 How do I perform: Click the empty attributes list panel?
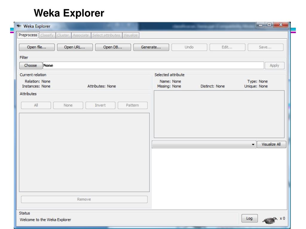[84, 152]
